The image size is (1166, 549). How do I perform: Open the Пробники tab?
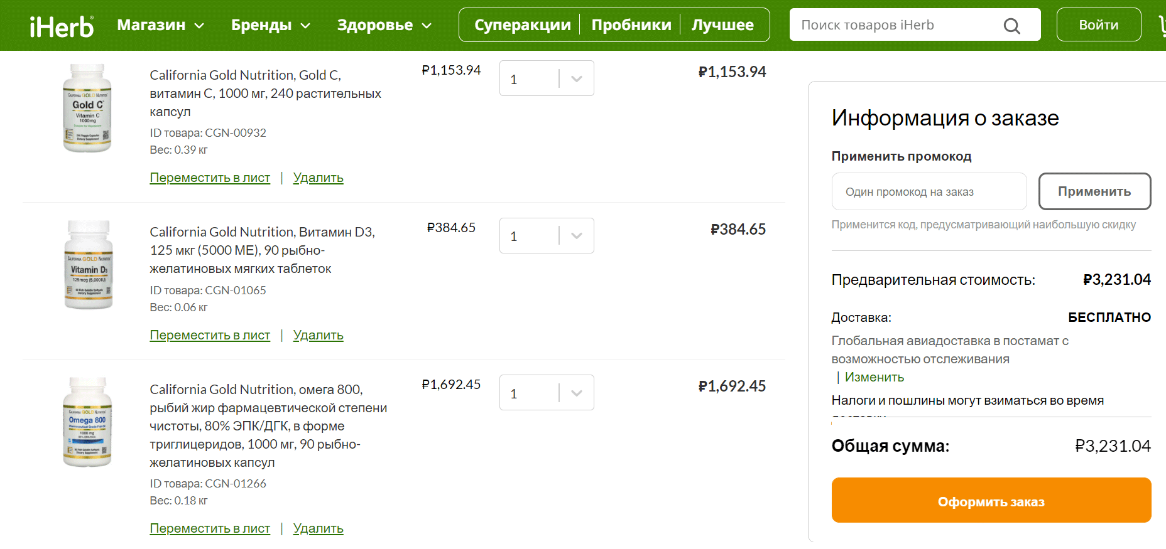coord(631,25)
